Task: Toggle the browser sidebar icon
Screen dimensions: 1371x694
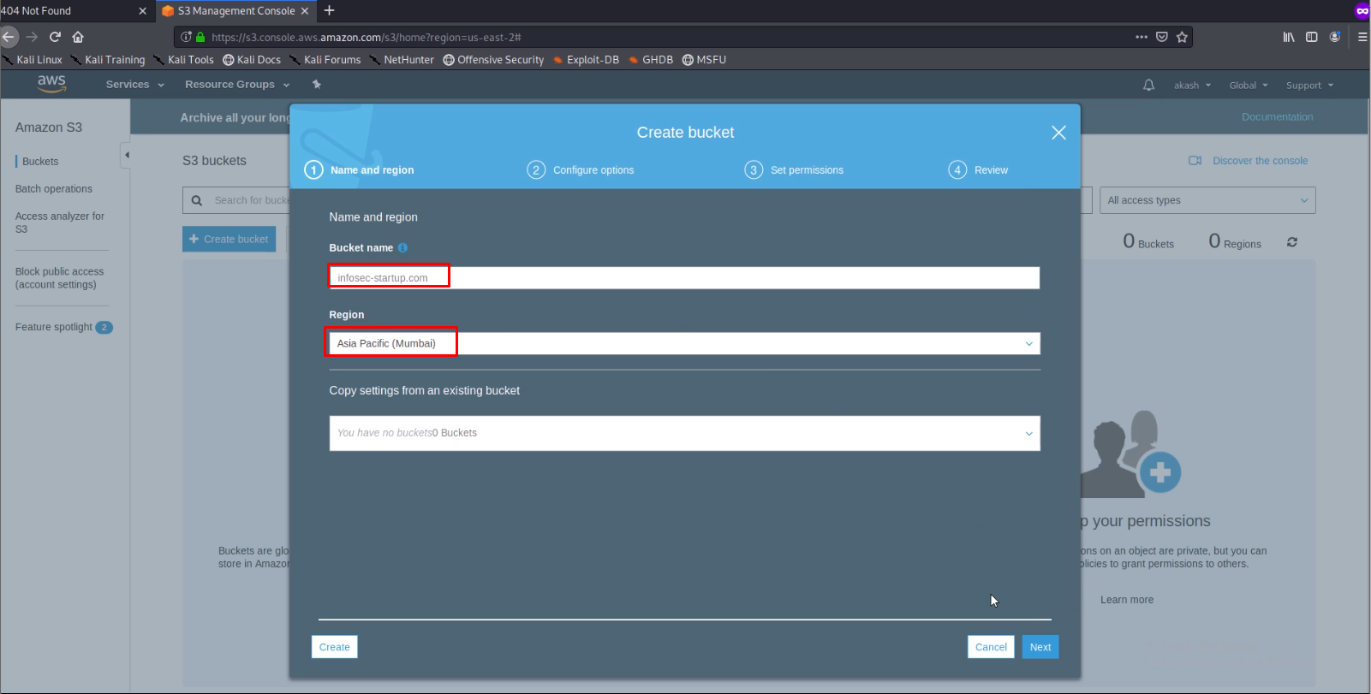Action: [1312, 37]
